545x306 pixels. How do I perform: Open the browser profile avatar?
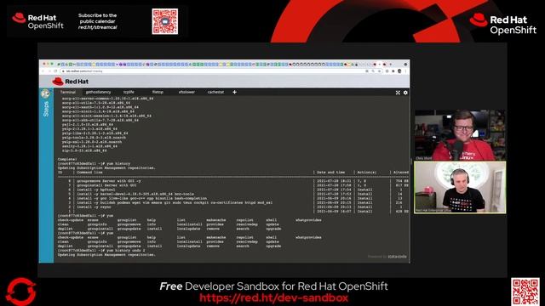[x=399, y=71]
